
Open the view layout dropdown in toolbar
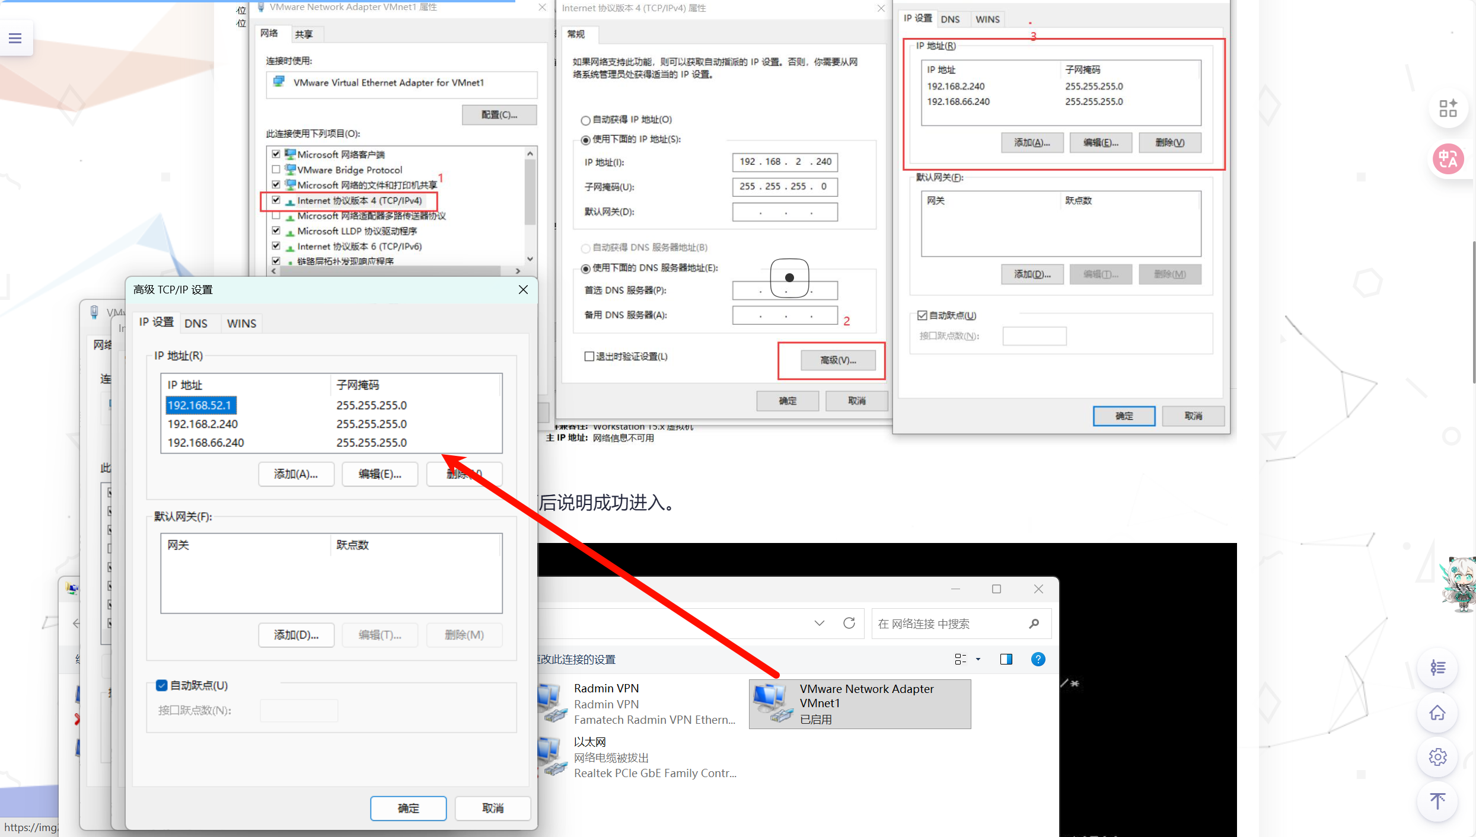pos(967,659)
